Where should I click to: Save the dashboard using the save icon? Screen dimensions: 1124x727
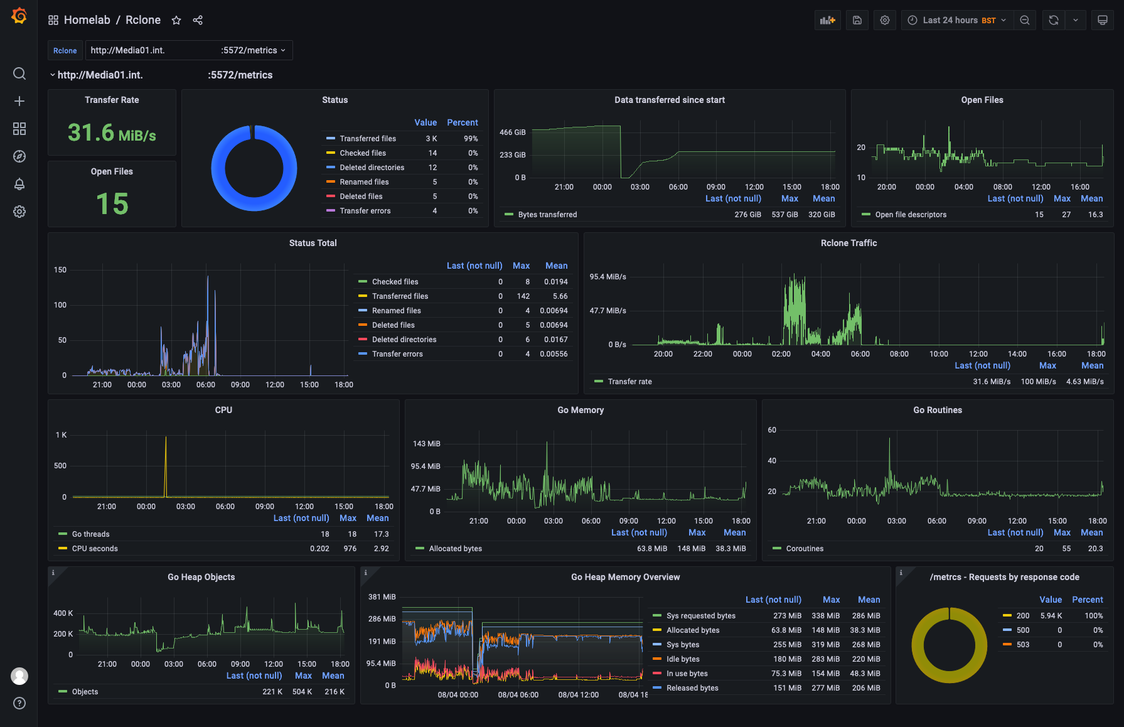click(x=857, y=20)
